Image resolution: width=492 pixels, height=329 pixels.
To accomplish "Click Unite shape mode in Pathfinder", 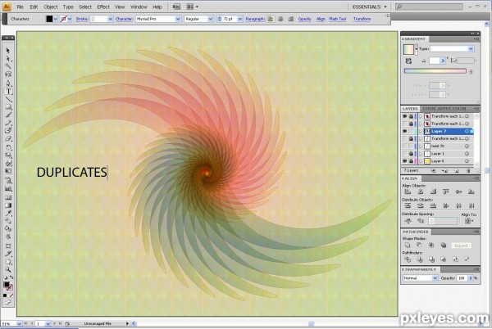I will pyautogui.click(x=408, y=245).
